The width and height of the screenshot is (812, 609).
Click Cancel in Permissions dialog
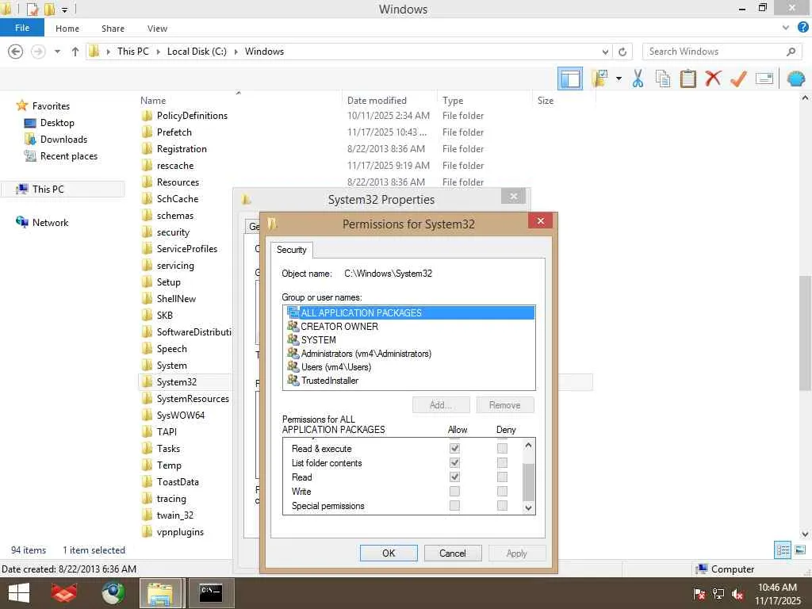pos(453,553)
